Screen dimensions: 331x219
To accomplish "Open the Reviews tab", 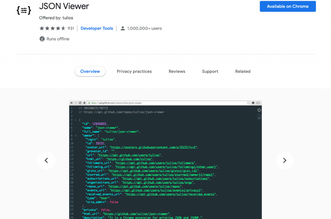I will click(177, 71).
